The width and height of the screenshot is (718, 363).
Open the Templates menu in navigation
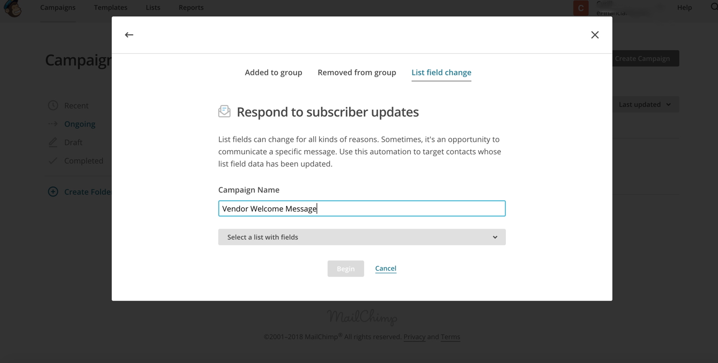[x=110, y=7]
